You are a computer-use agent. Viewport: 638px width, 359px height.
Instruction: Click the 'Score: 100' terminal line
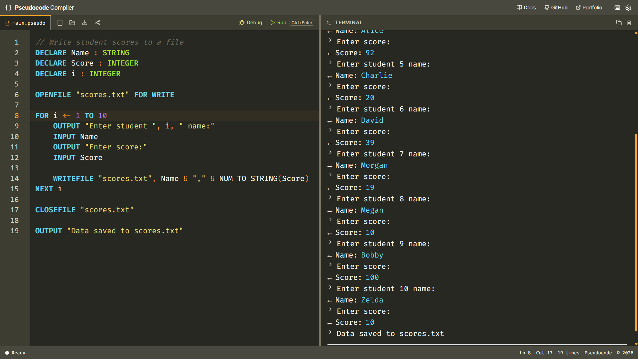[357, 277]
